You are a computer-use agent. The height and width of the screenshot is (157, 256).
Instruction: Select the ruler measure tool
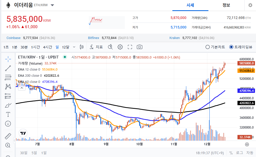point(8,136)
